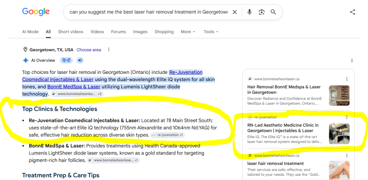
Task: Open options for laser hair removal treatment card
Action: coord(347,155)
